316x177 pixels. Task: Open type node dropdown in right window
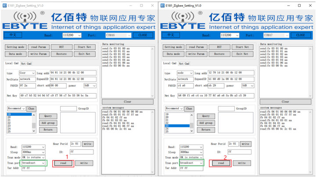coord(185,73)
